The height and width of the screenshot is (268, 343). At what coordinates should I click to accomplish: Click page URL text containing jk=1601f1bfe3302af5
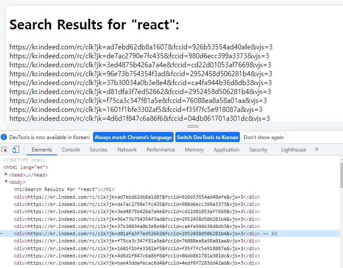coord(136,110)
